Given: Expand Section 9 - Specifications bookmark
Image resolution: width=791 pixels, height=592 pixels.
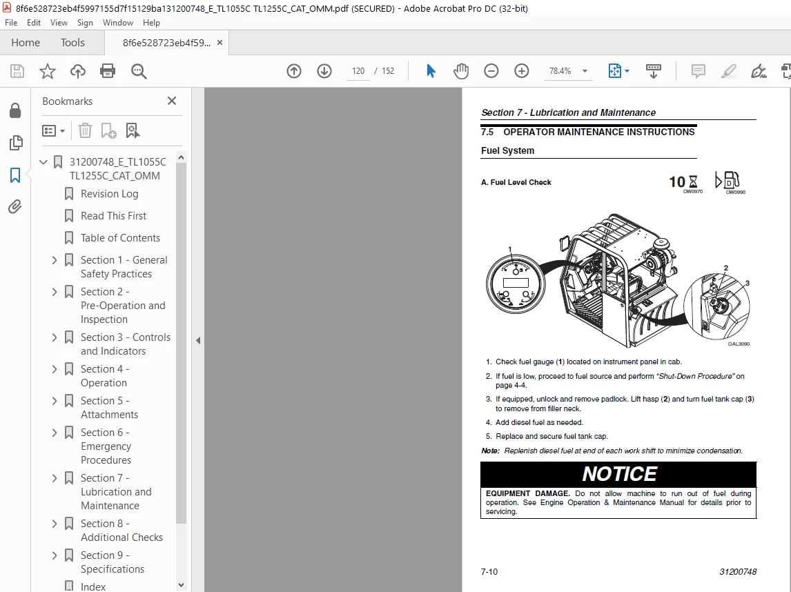Looking at the screenshot, I should pyautogui.click(x=55, y=555).
